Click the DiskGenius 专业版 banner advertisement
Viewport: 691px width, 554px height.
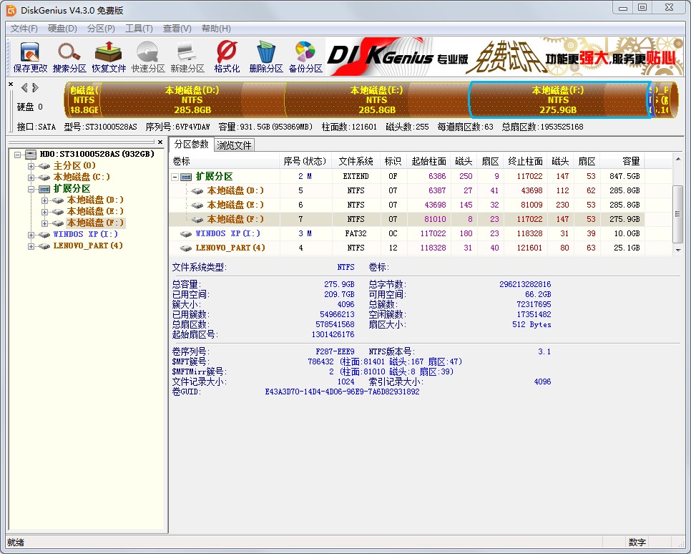point(504,57)
